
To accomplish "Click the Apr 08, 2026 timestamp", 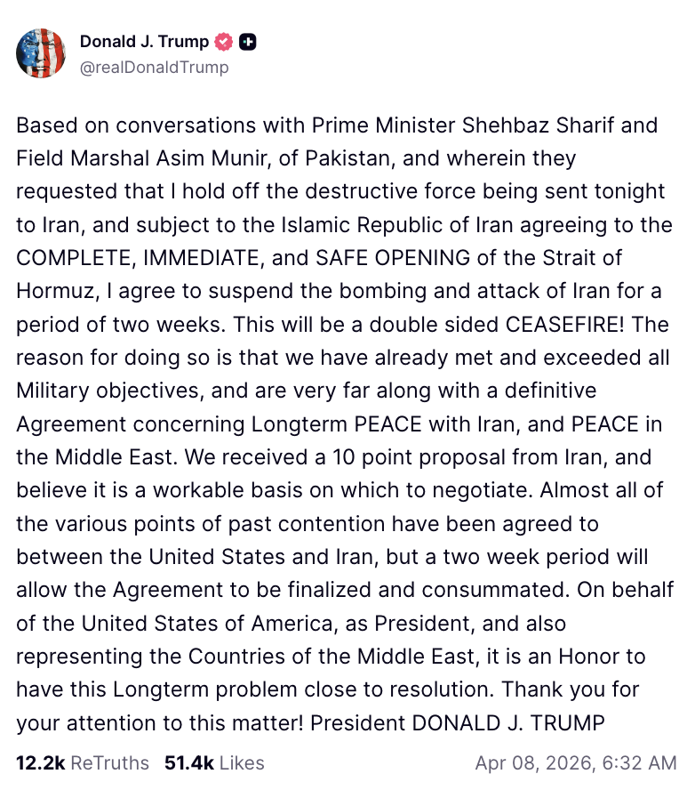I will [575, 762].
